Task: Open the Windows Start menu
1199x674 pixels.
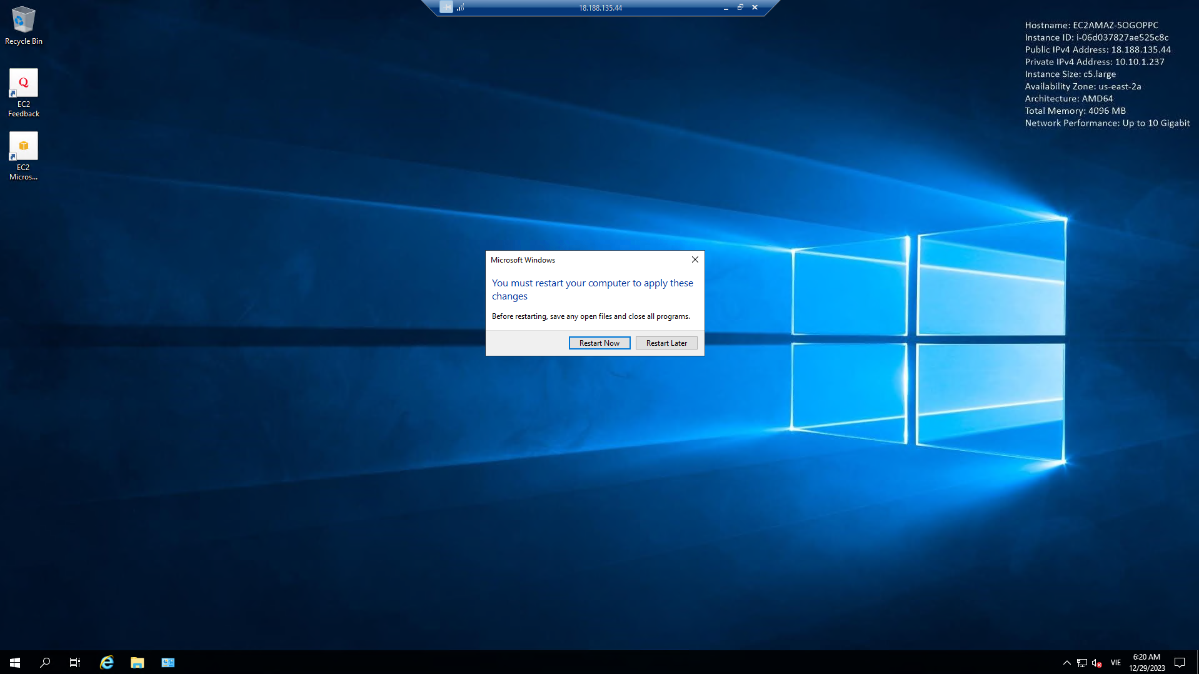Action: click(15, 662)
